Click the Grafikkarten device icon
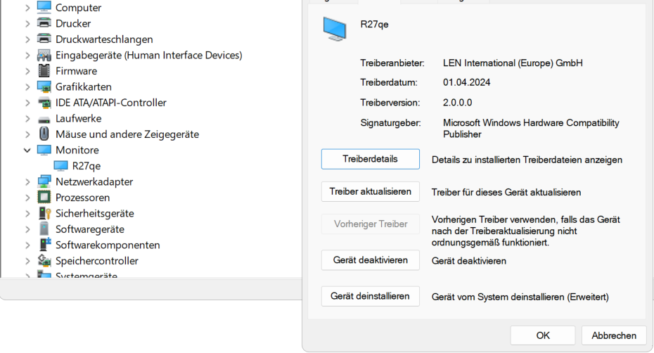The image size is (654, 353). click(x=44, y=86)
